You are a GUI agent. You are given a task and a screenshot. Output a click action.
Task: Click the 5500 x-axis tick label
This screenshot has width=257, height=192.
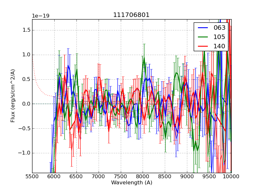[x=32, y=176]
